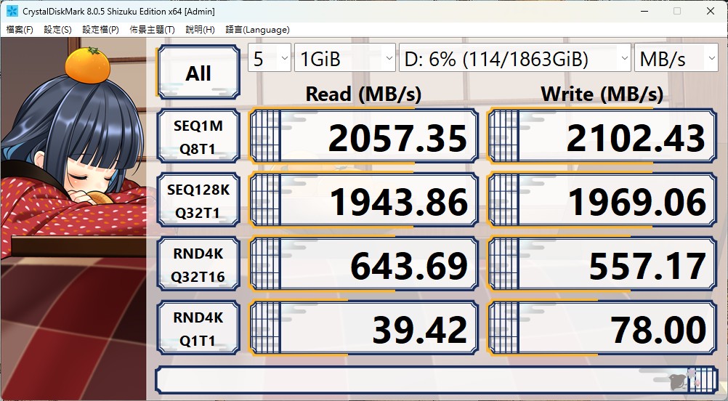Open the 語言(Language) menu
This screenshot has height=401, width=728.
click(x=257, y=30)
